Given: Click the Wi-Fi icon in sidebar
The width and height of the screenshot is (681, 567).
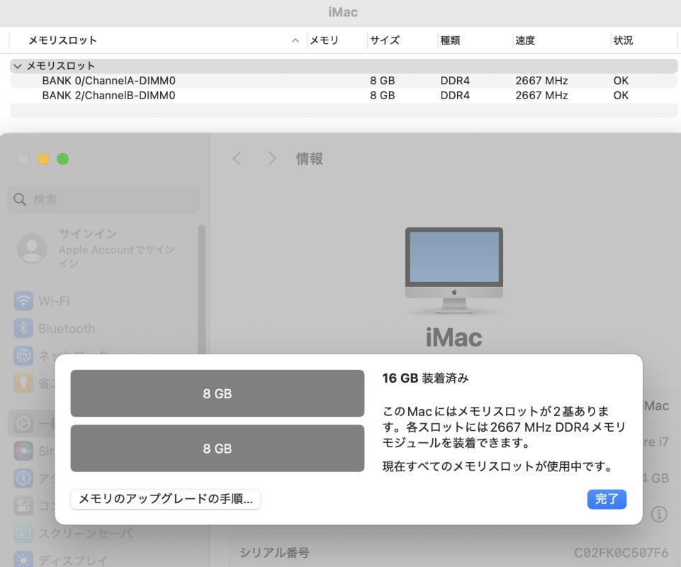Looking at the screenshot, I should 23,301.
